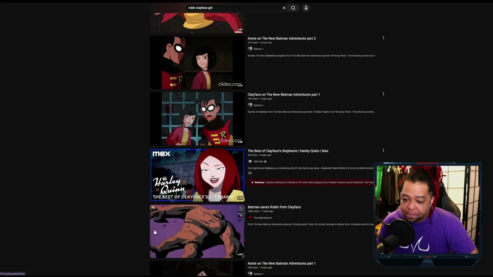
Task: Click Batman 1 avatar under 'Clayface part 1'
Action: click(x=250, y=105)
